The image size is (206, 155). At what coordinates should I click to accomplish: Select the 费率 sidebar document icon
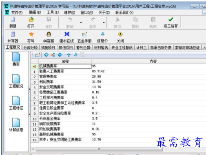(x=16, y=57)
